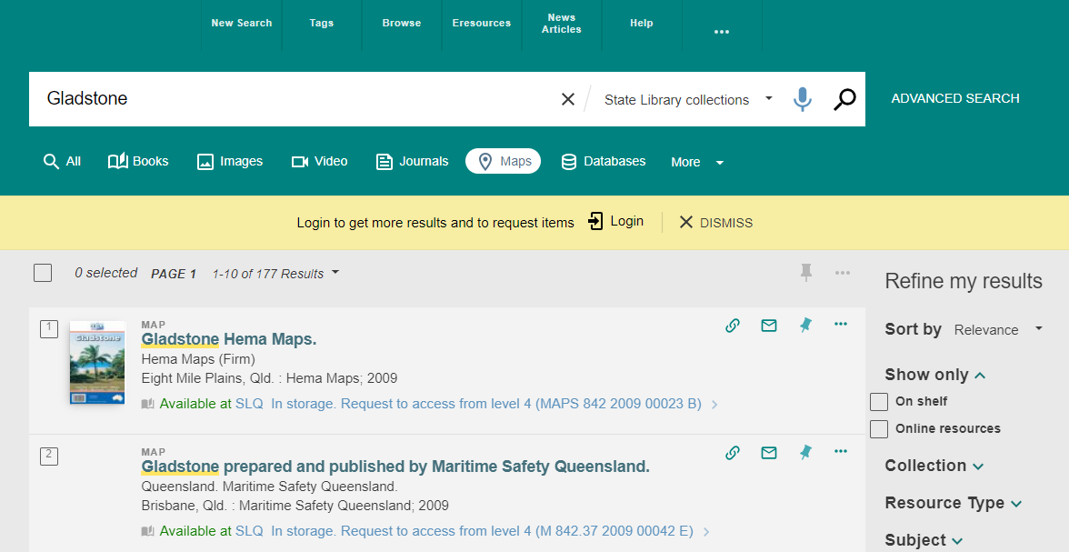Enable the On shelf filter
The image size is (1069, 552).
[x=879, y=402]
